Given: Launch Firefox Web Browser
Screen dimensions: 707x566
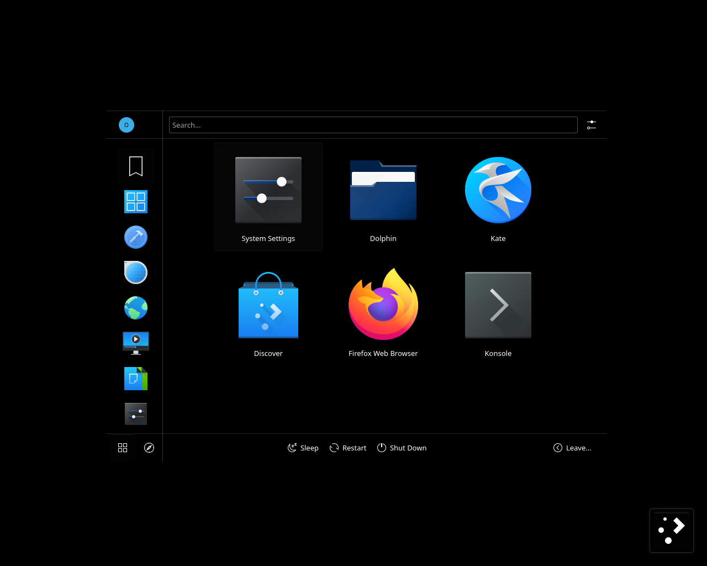Looking at the screenshot, I should click(383, 312).
